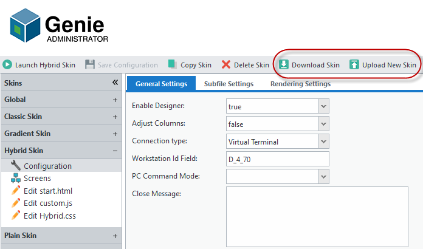The height and width of the screenshot is (249, 423).
Task: Collapse the Skins sidebar panel
Action: (x=115, y=83)
